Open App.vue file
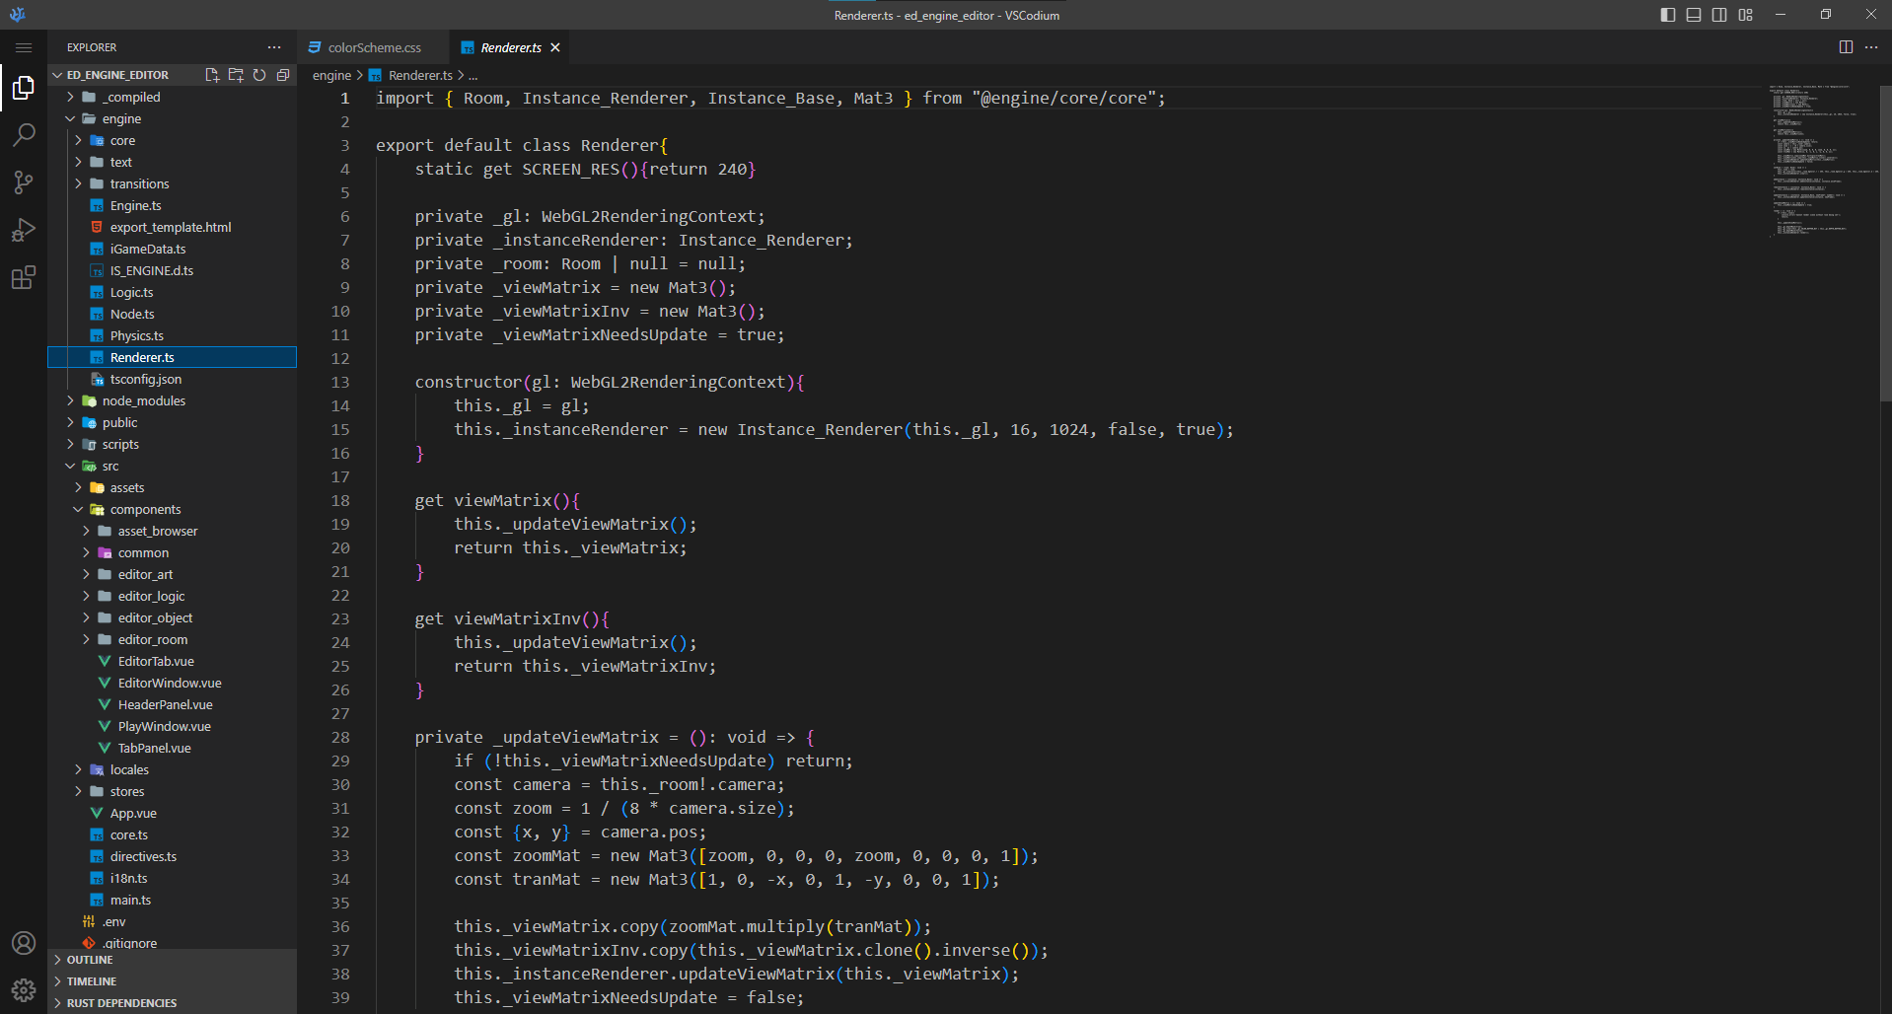1892x1014 pixels. [x=173, y=813]
